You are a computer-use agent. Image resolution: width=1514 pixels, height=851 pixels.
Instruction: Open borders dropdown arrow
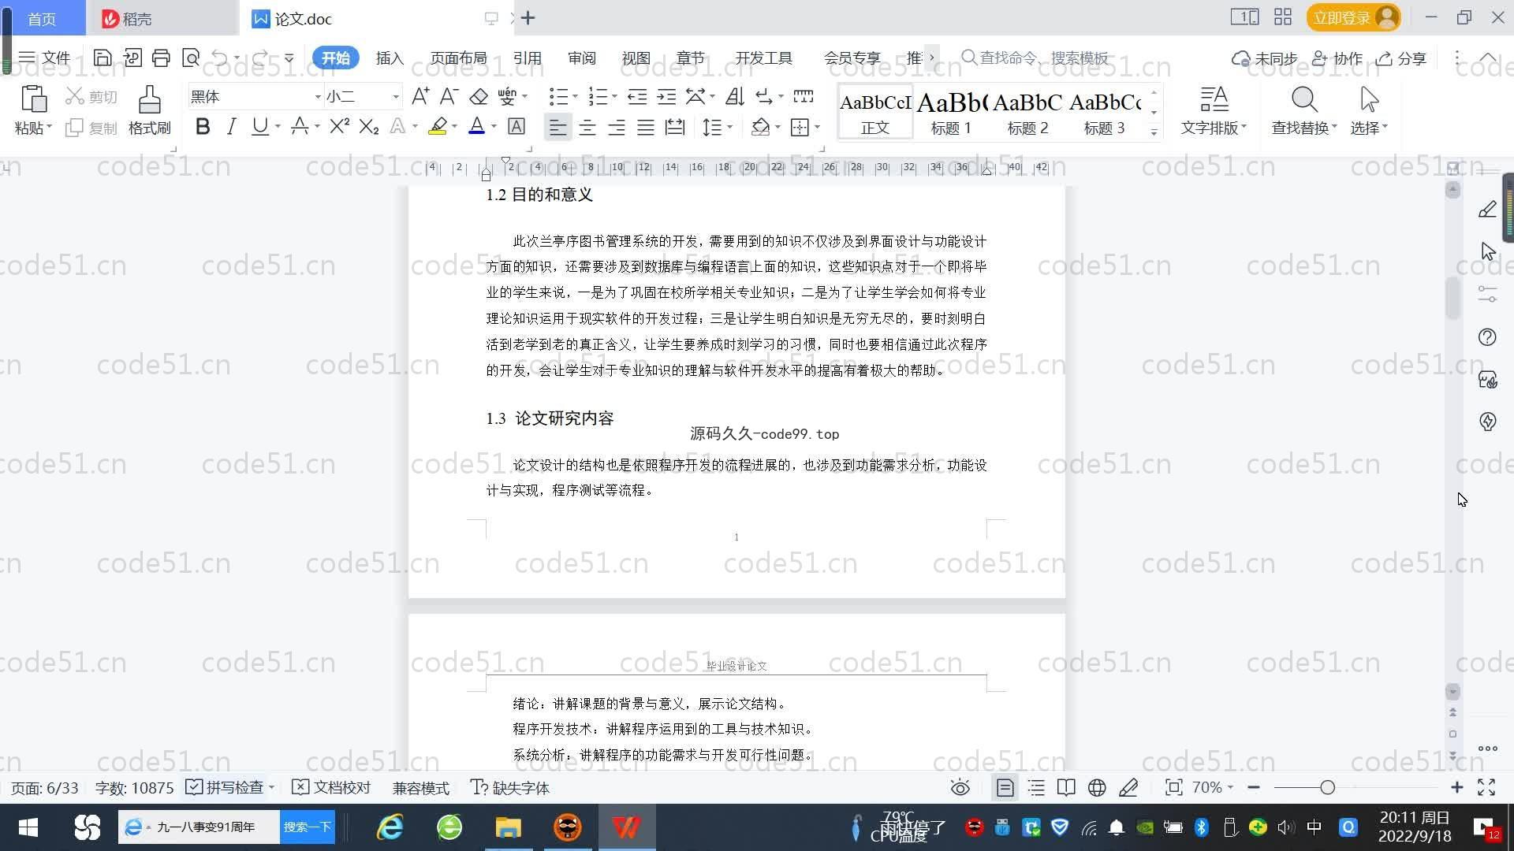(817, 126)
